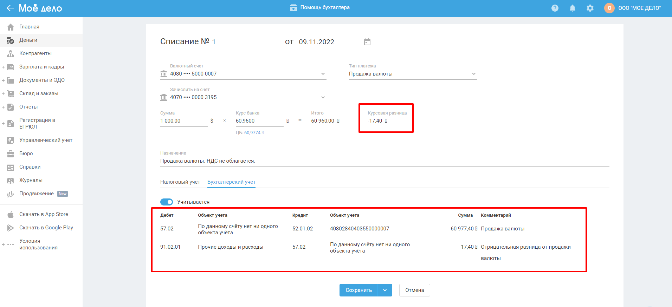Expand the Склад и заказы section
This screenshot has height=307, width=672.
pyautogui.click(x=3, y=94)
